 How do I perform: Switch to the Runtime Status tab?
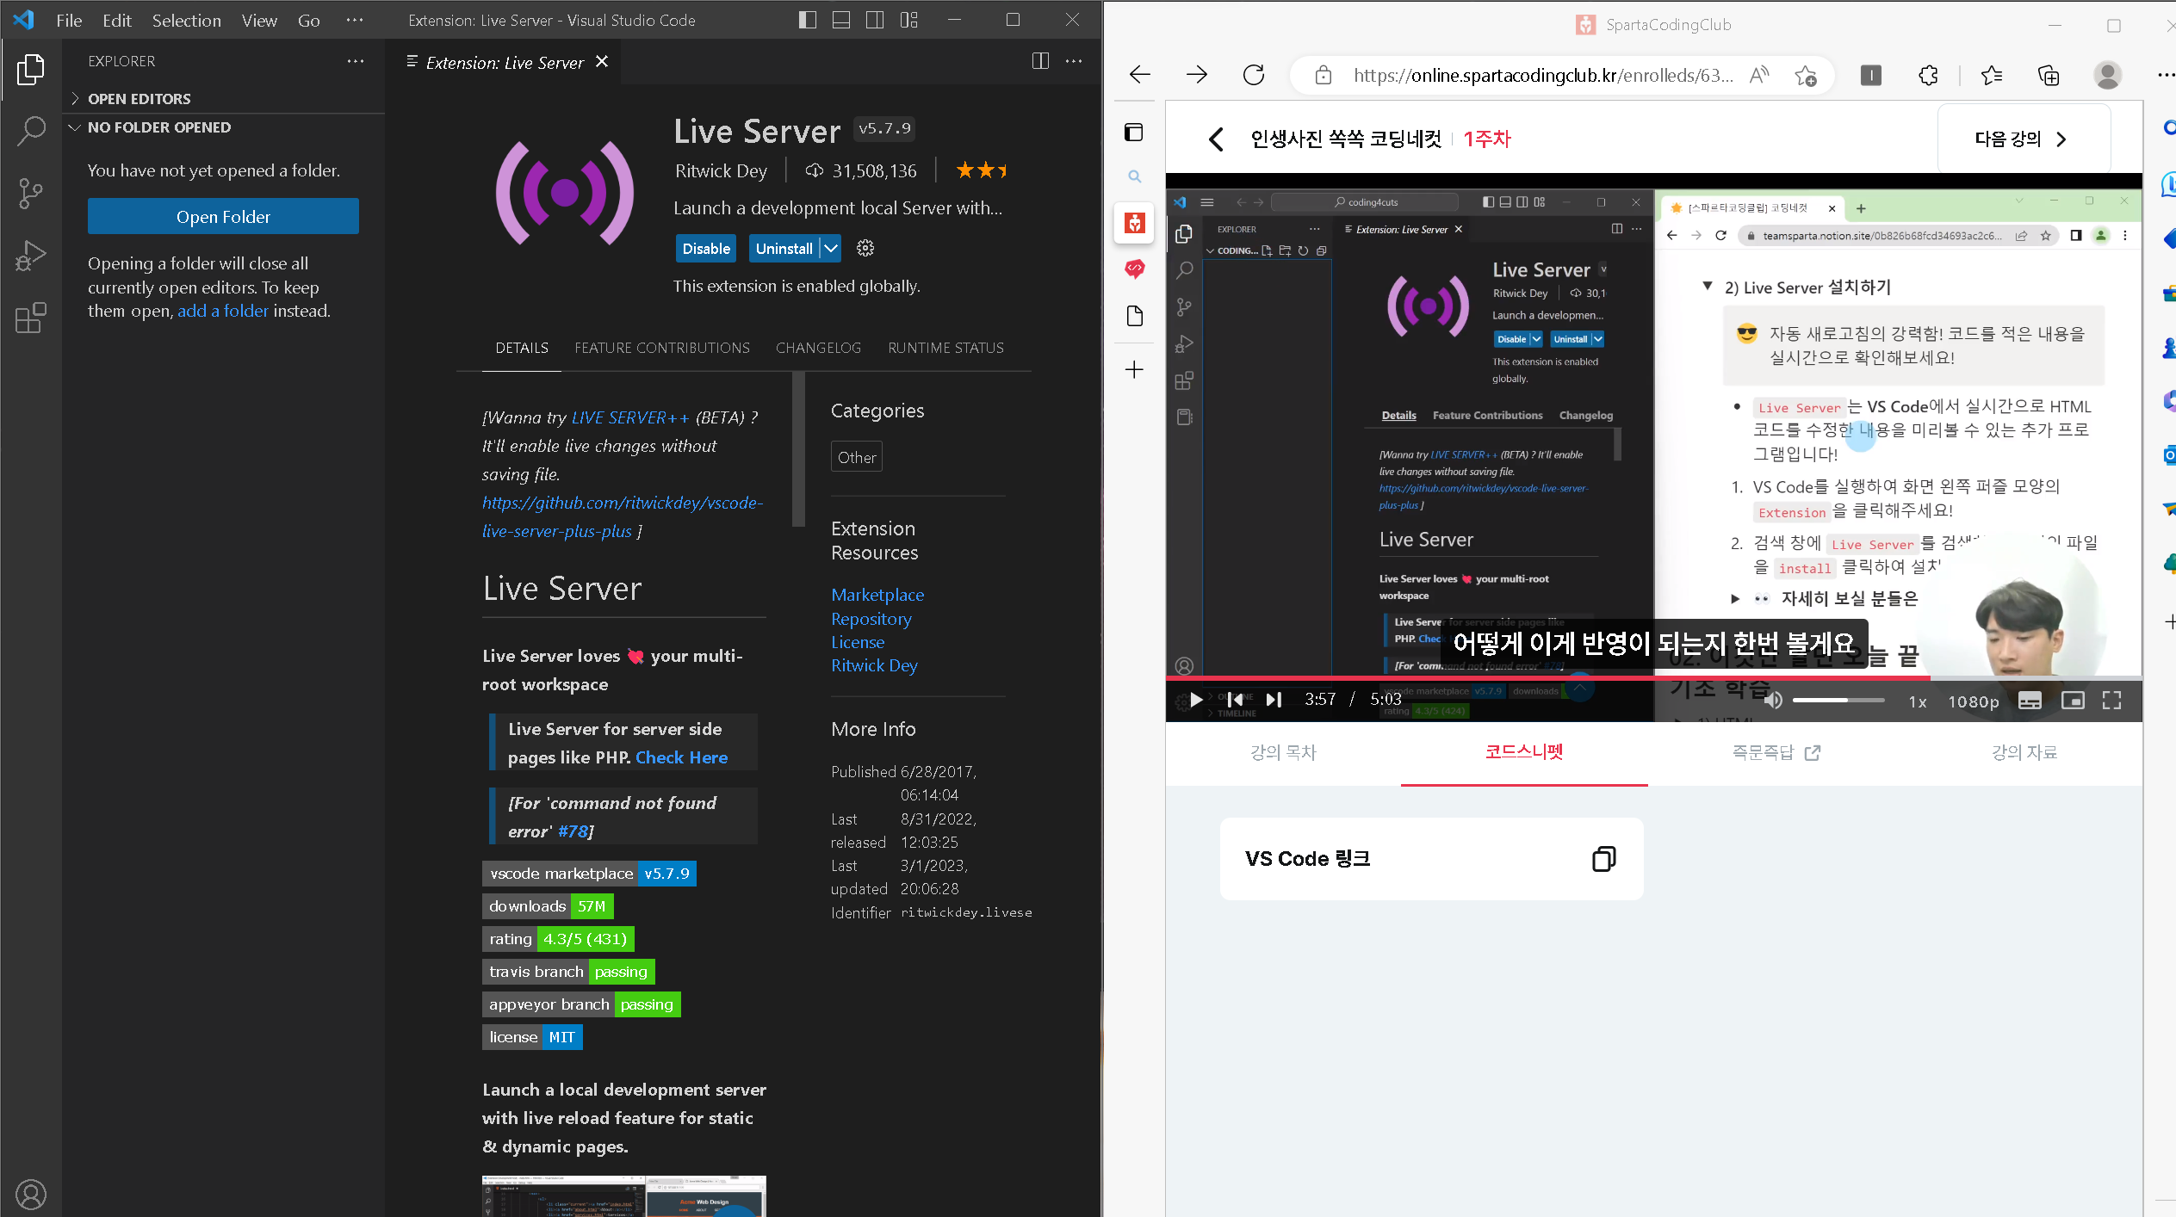coord(945,348)
